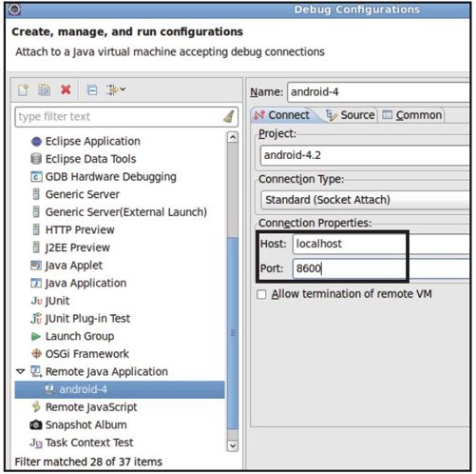Delete the selected configuration with the red X
Viewport: 476px width, 474px height.
pos(66,90)
